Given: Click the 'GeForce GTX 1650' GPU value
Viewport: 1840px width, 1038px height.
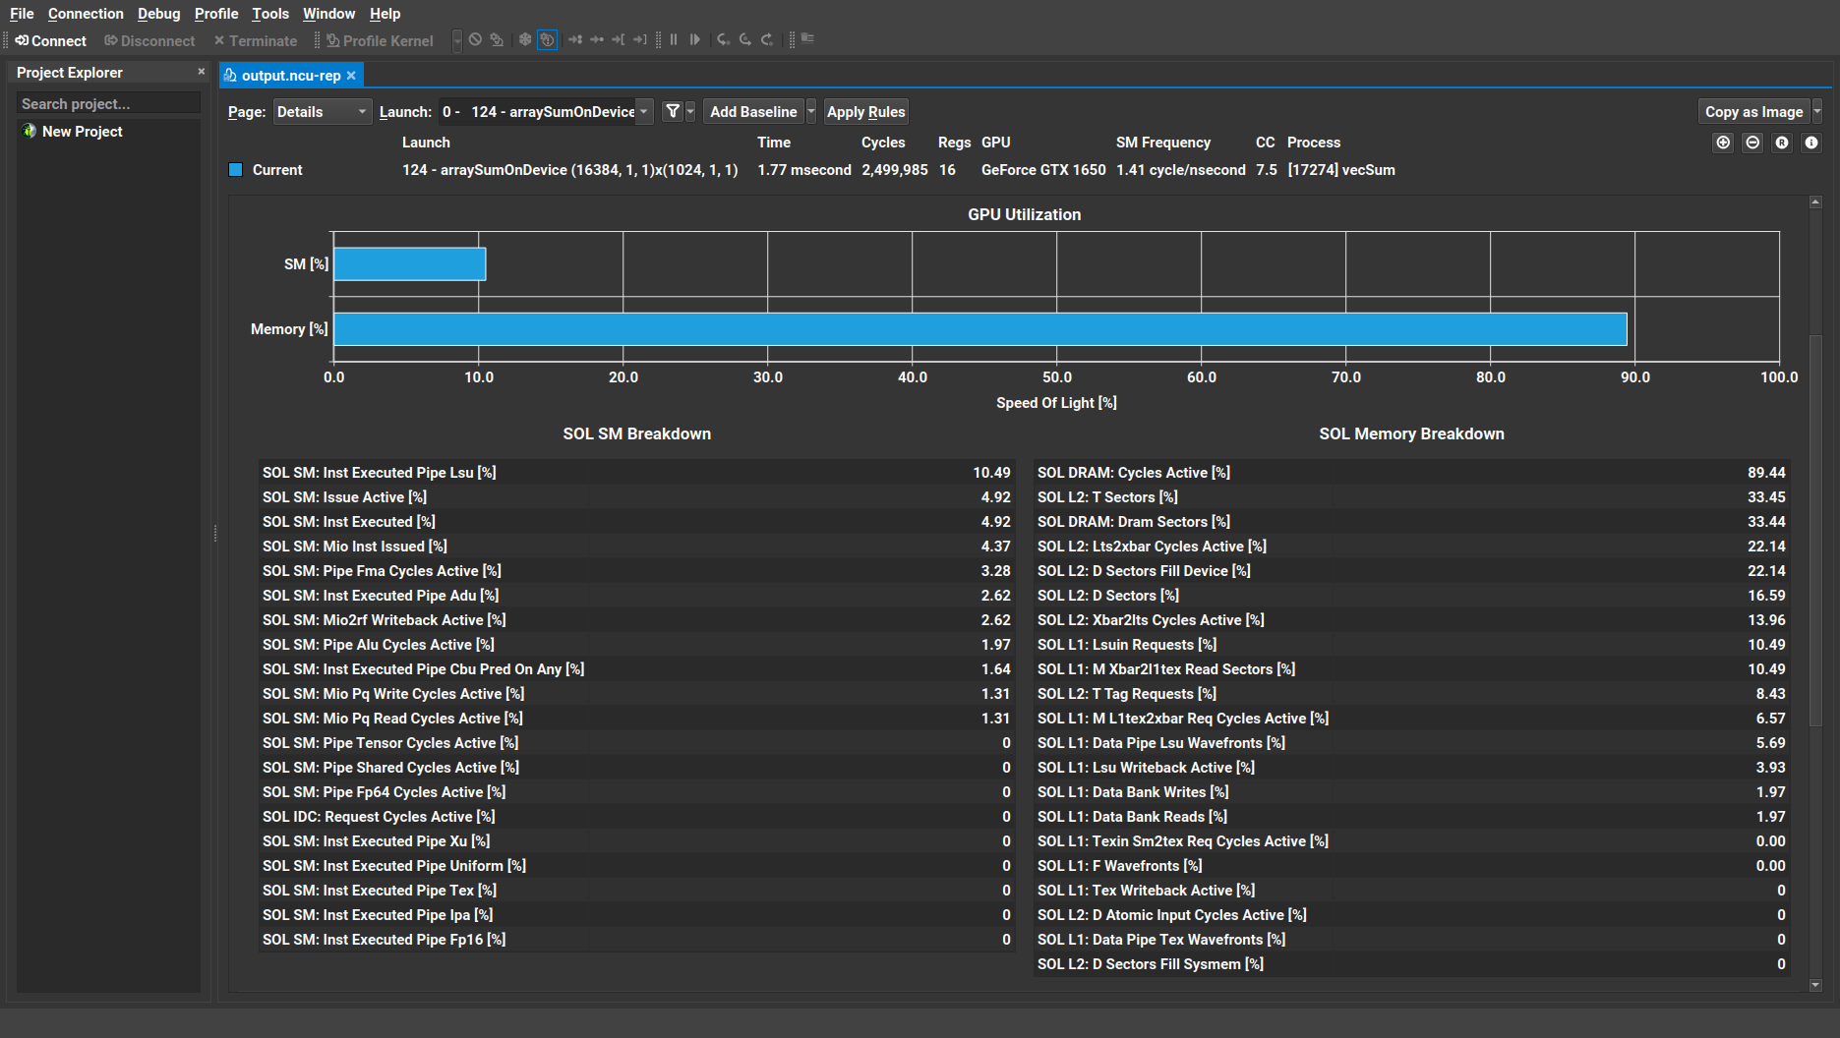Looking at the screenshot, I should pyautogui.click(x=1043, y=170).
